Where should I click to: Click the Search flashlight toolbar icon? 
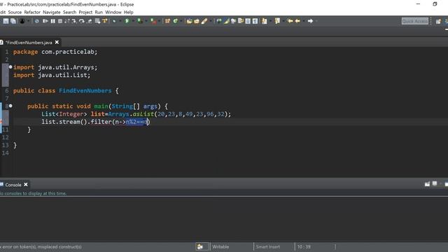tap(204, 21)
